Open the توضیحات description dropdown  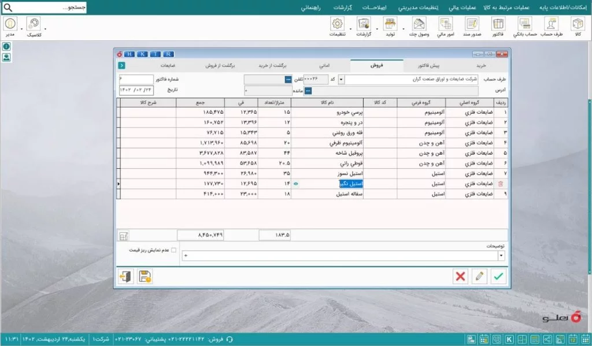coord(501,256)
